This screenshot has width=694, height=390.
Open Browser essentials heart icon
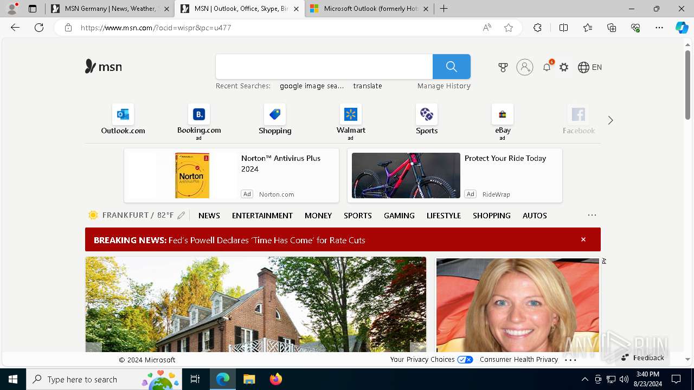(x=635, y=28)
